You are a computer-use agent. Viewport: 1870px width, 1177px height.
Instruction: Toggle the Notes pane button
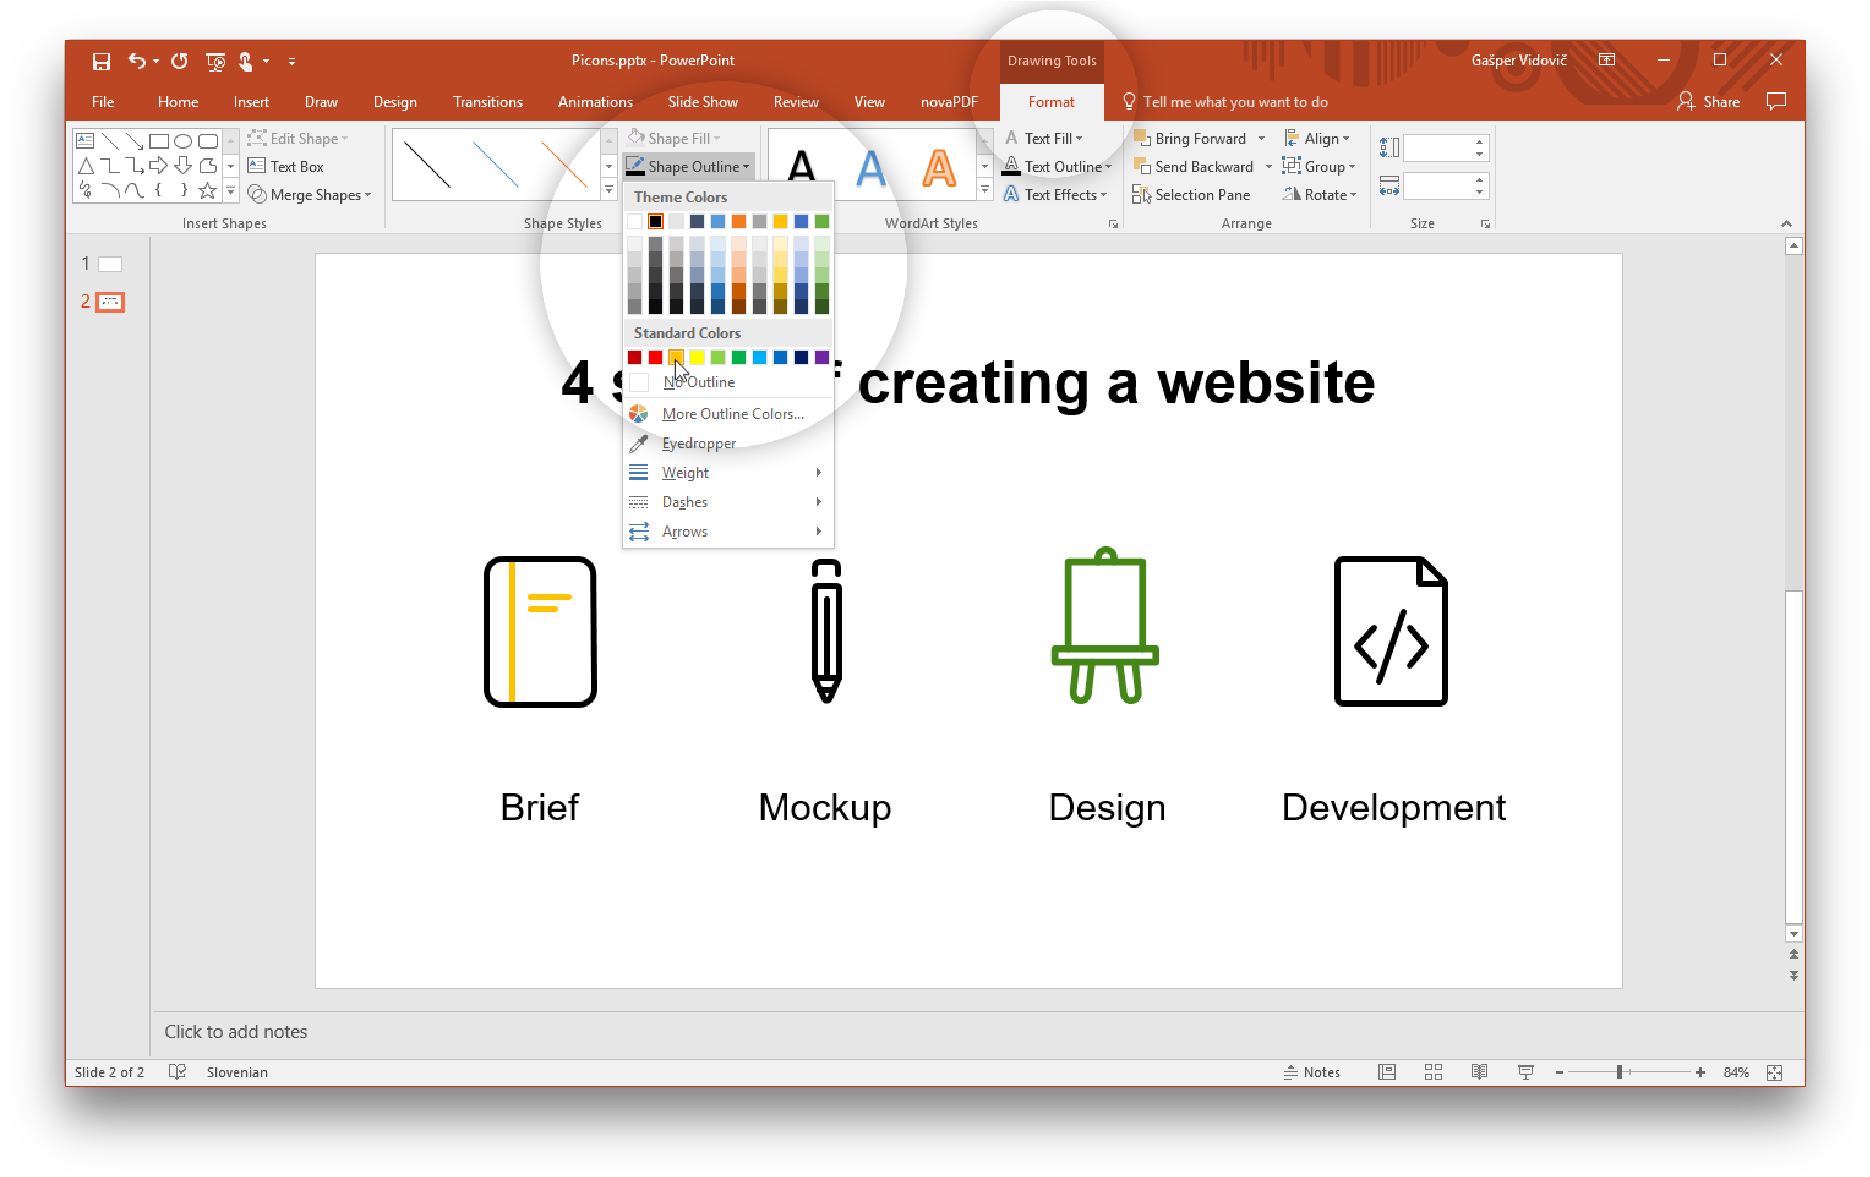click(1312, 1072)
